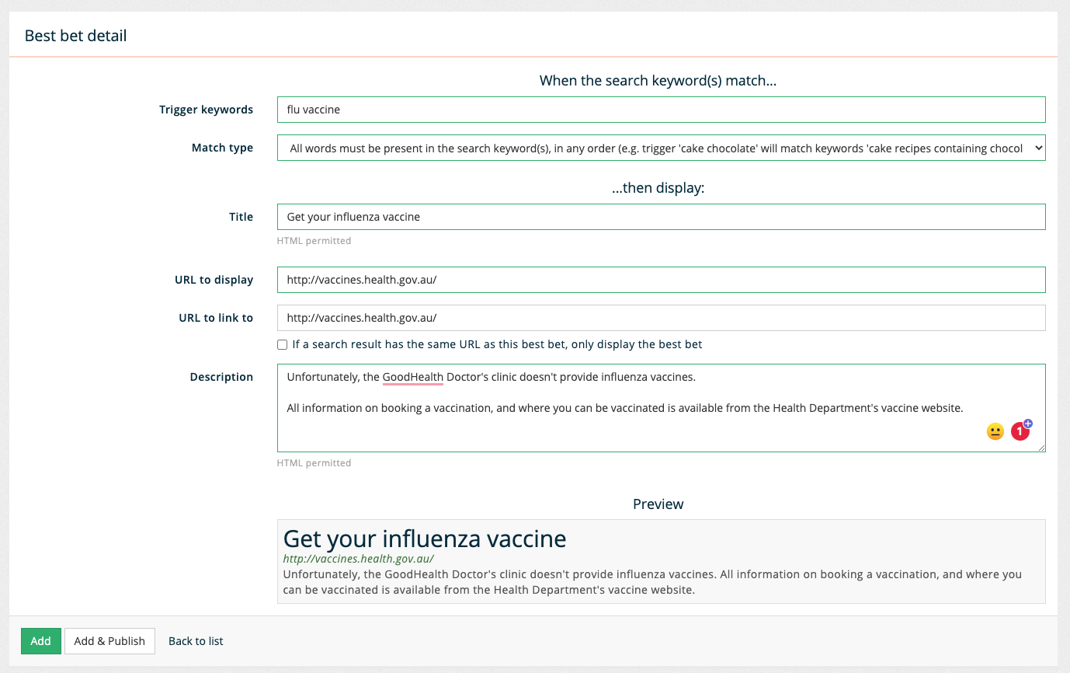1070x673 pixels.
Task: Place cursor in the Description text area
Action: [x=621, y=431]
